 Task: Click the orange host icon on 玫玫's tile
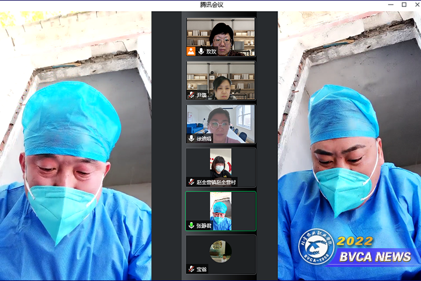tap(191, 52)
